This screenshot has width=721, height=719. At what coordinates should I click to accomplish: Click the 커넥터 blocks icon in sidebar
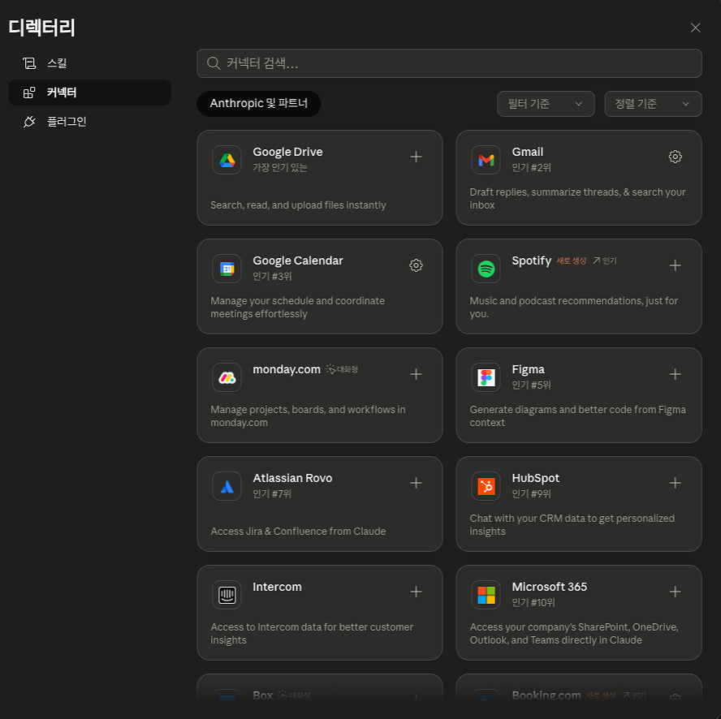(29, 93)
